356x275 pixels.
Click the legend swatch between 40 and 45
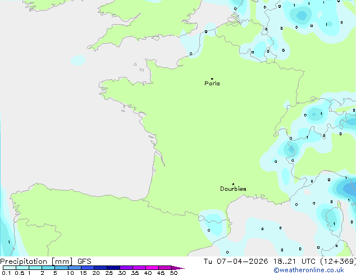click(152, 268)
